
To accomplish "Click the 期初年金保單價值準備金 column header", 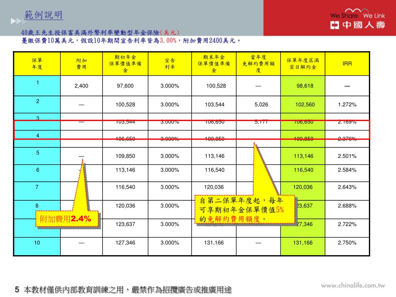I will pos(125,64).
